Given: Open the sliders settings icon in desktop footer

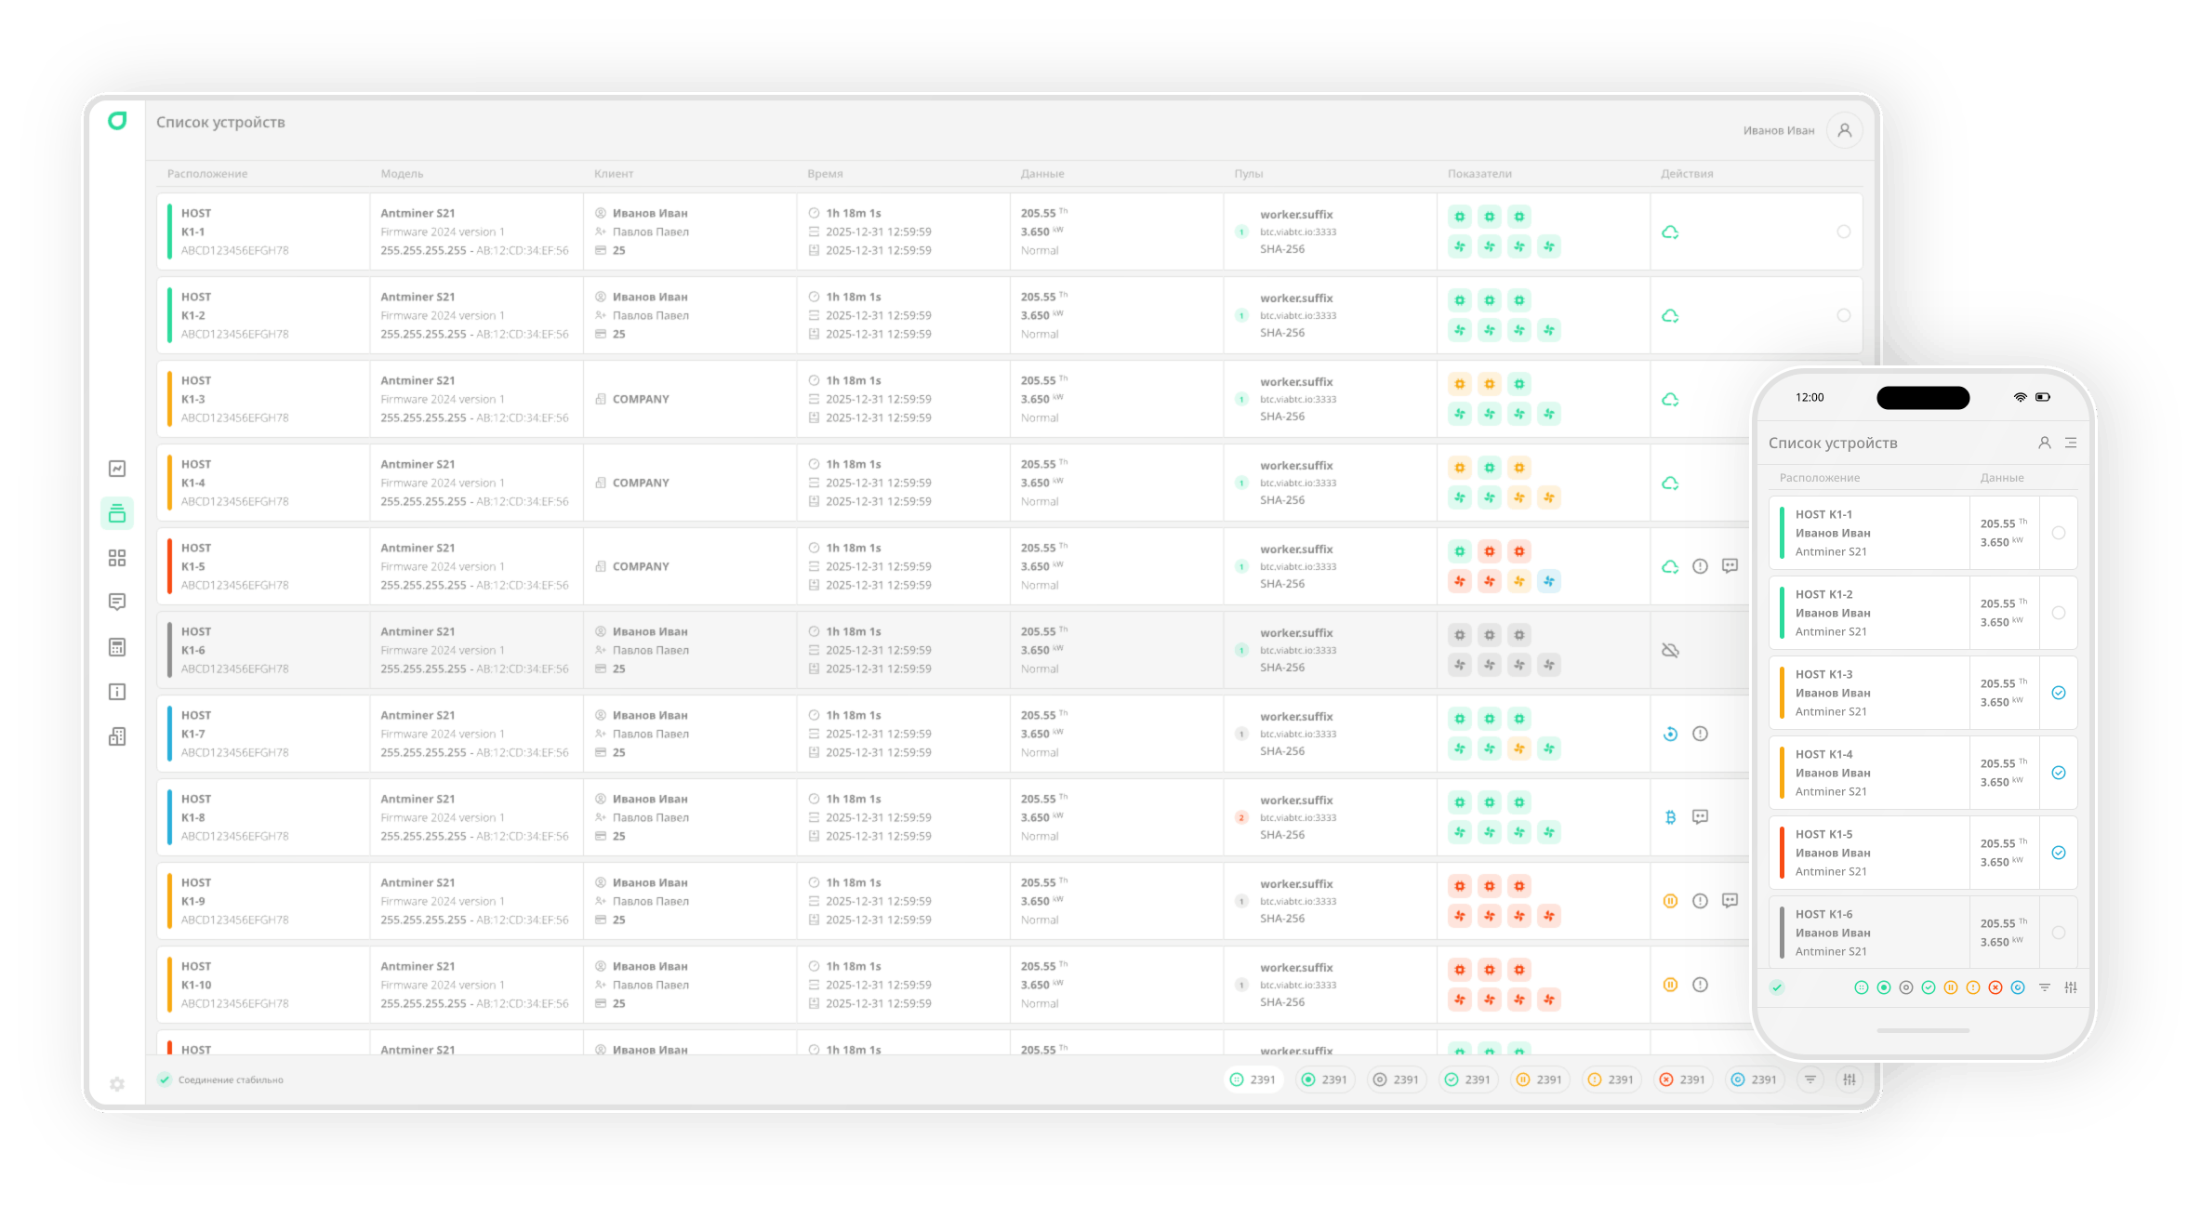Looking at the screenshot, I should point(1850,1079).
